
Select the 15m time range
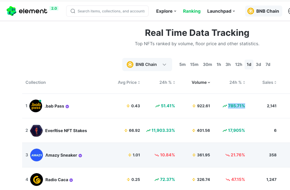pyautogui.click(x=194, y=65)
